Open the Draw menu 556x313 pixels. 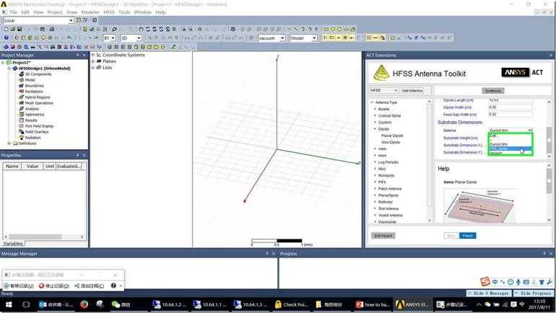tap(71, 12)
